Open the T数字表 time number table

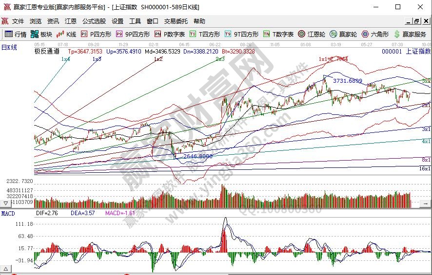point(278,34)
